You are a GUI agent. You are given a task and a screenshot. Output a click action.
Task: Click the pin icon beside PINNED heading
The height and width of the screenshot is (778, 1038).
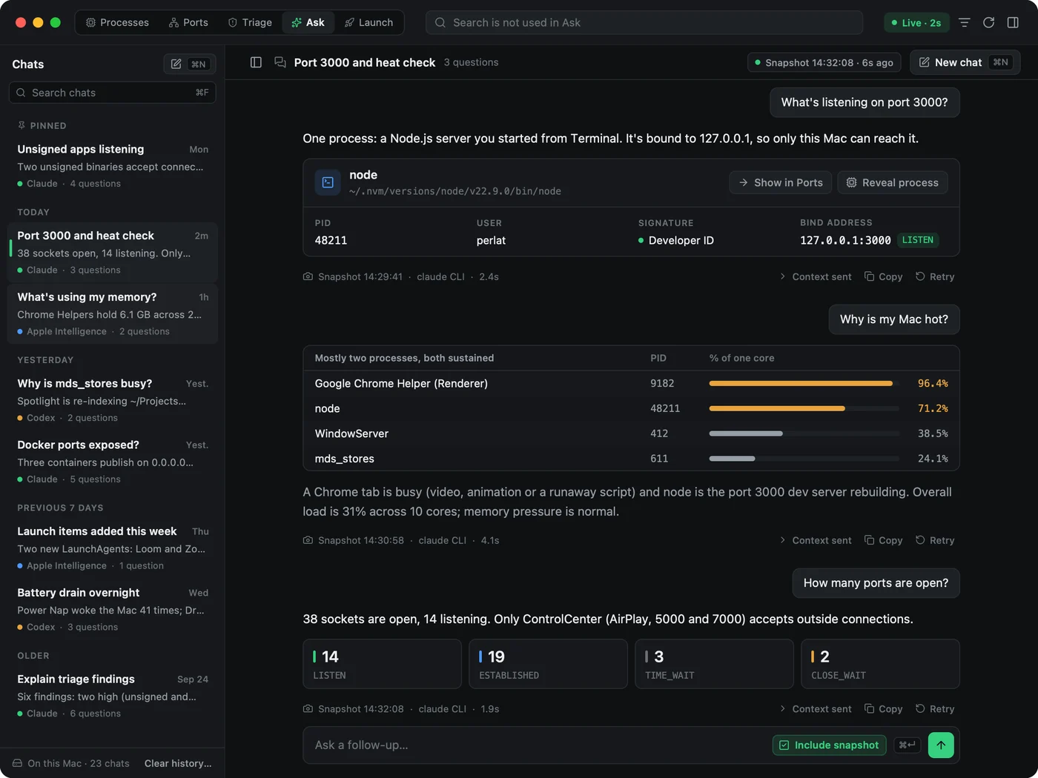click(x=22, y=125)
